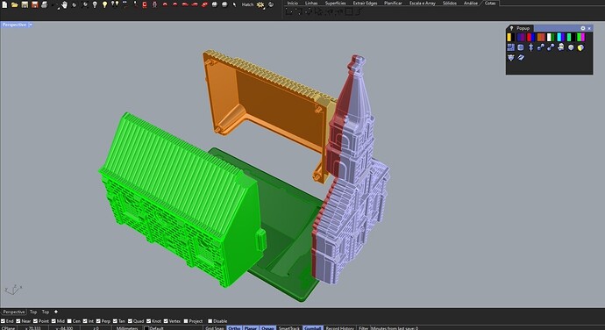Viewport: 605px width, 330px height.
Task: Enable the Cen osnap checkbox
Action: 69,320
